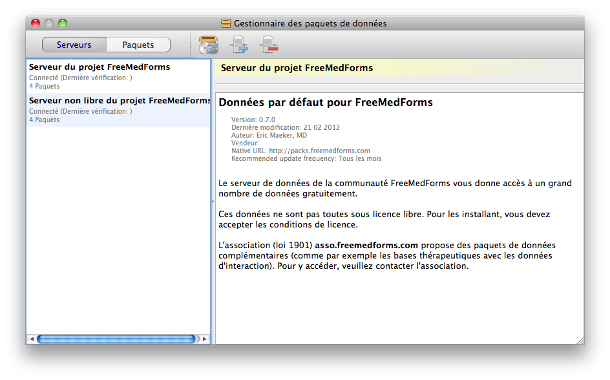The height and width of the screenshot is (380, 610).
Task: Select Serveur non libre du projet FreeMedForms
Action: pyautogui.click(x=118, y=110)
